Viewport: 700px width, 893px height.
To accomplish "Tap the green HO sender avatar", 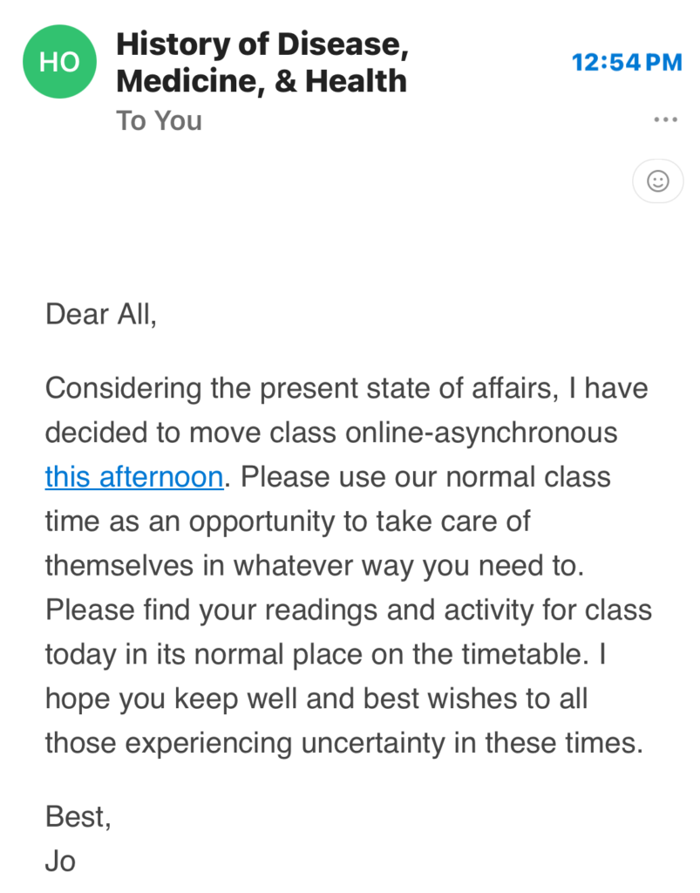I will pos(60,62).
